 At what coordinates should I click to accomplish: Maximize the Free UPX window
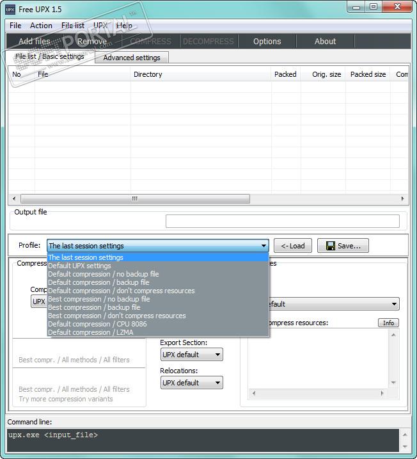point(373,7)
